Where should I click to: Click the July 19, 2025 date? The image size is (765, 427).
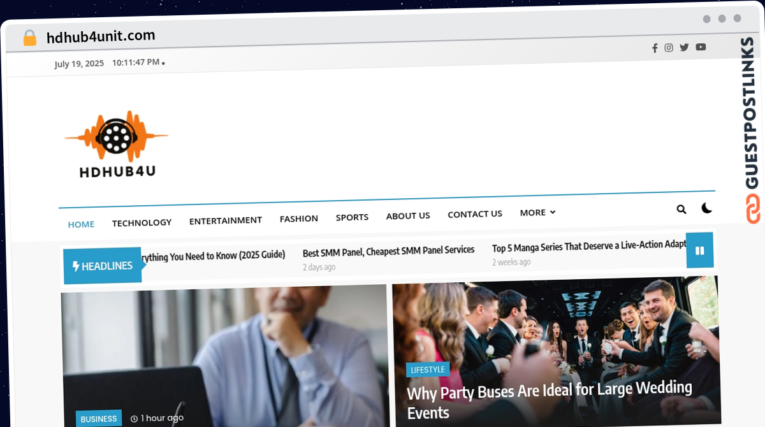[79, 64]
